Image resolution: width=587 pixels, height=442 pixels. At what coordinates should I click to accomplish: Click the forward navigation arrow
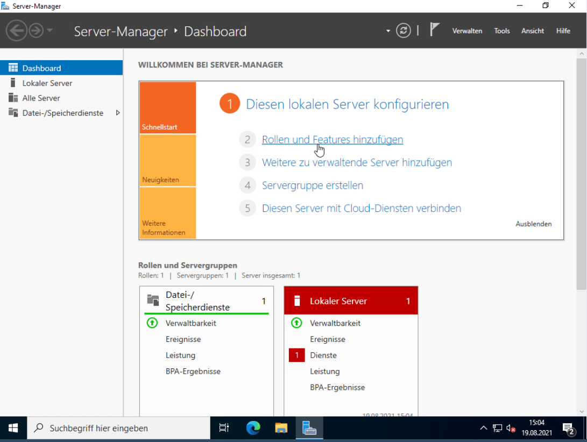tap(36, 30)
